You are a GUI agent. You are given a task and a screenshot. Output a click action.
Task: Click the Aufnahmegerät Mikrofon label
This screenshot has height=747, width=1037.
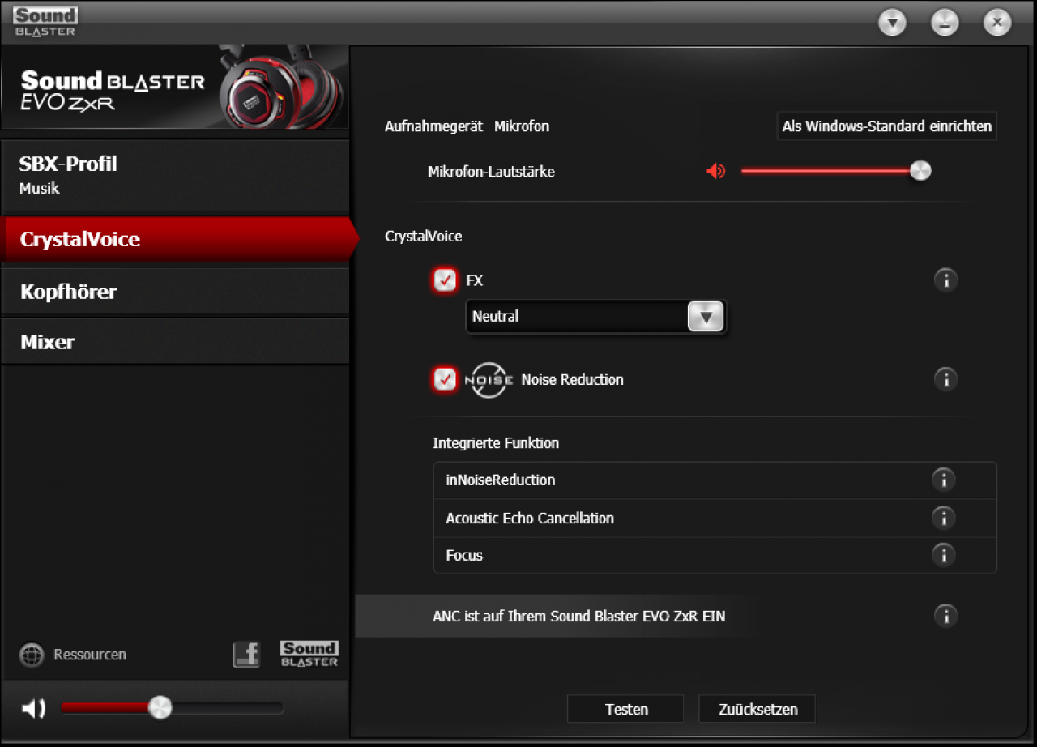(467, 126)
